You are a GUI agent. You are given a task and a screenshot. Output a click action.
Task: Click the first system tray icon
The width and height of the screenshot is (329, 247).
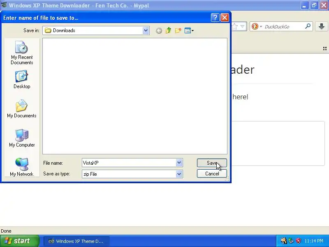283,241
